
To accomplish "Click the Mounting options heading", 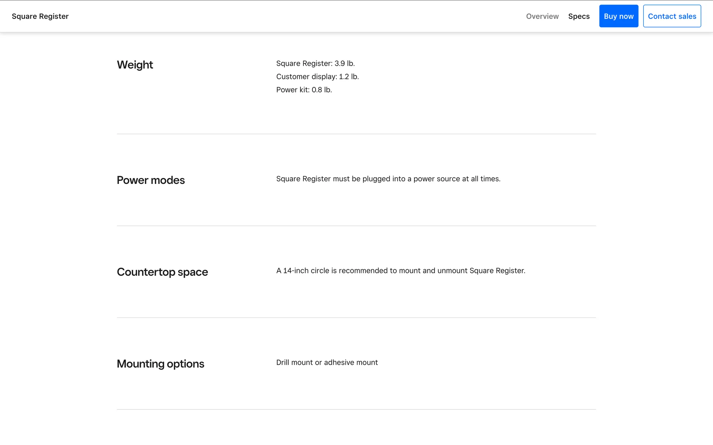I will (x=160, y=364).
